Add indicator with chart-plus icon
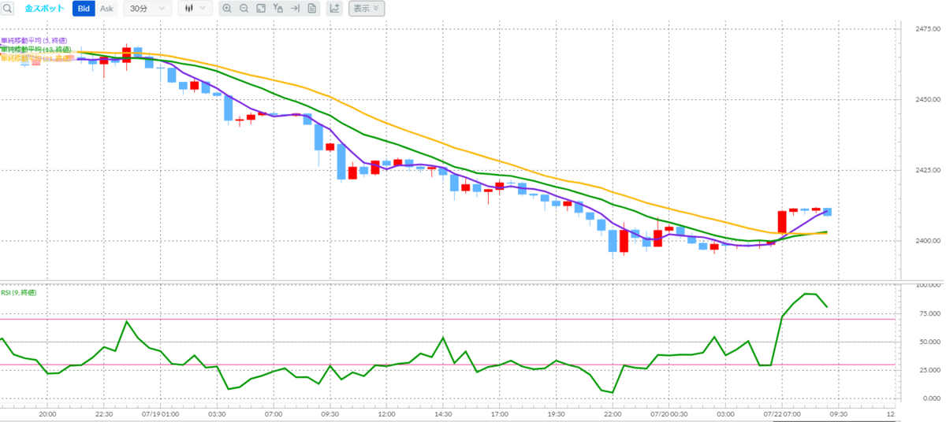This screenshot has height=422, width=946. click(333, 9)
